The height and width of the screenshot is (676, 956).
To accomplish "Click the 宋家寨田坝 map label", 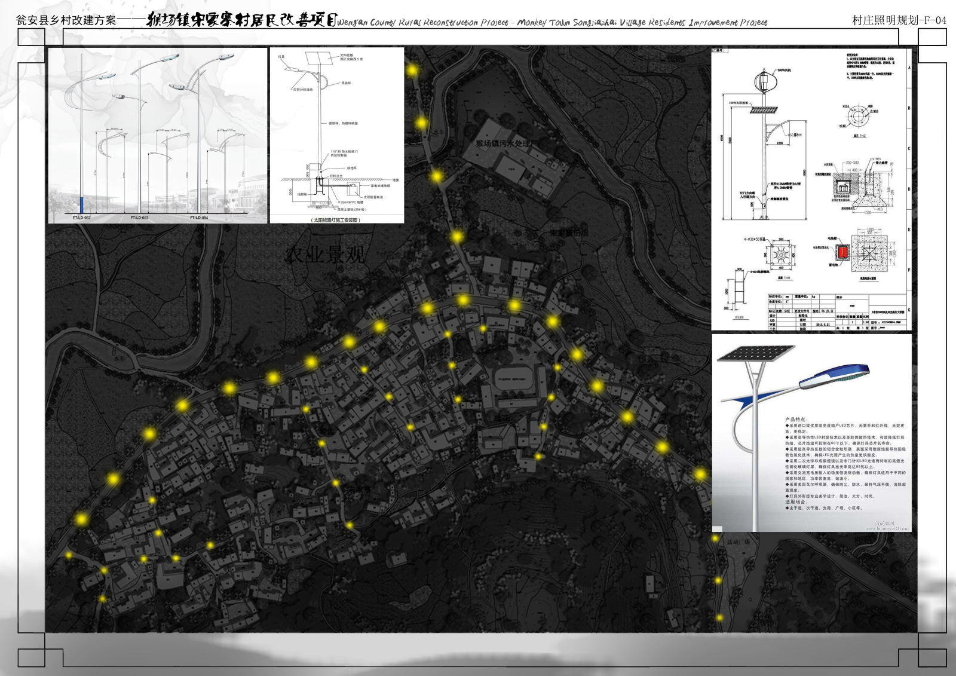I will click(569, 233).
